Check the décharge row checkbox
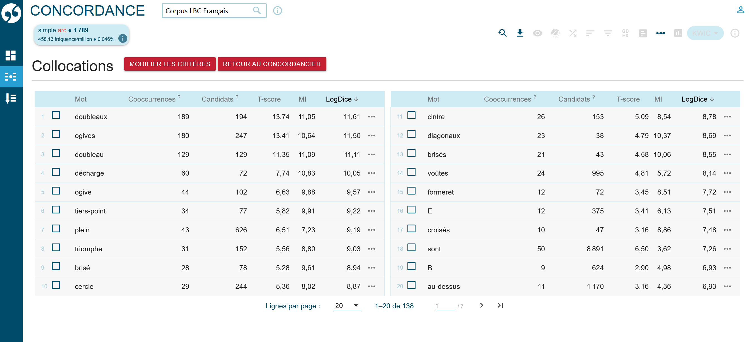 (x=56, y=172)
